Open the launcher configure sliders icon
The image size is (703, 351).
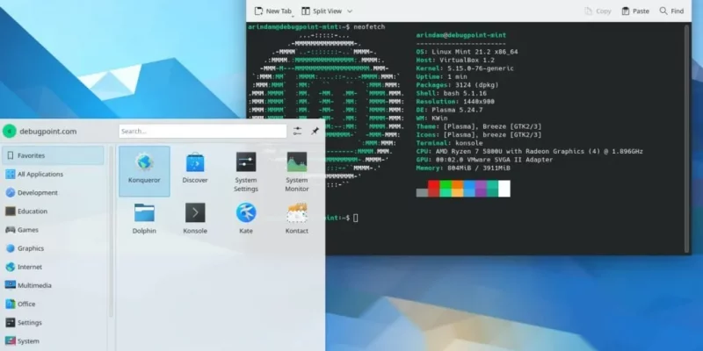click(x=297, y=131)
